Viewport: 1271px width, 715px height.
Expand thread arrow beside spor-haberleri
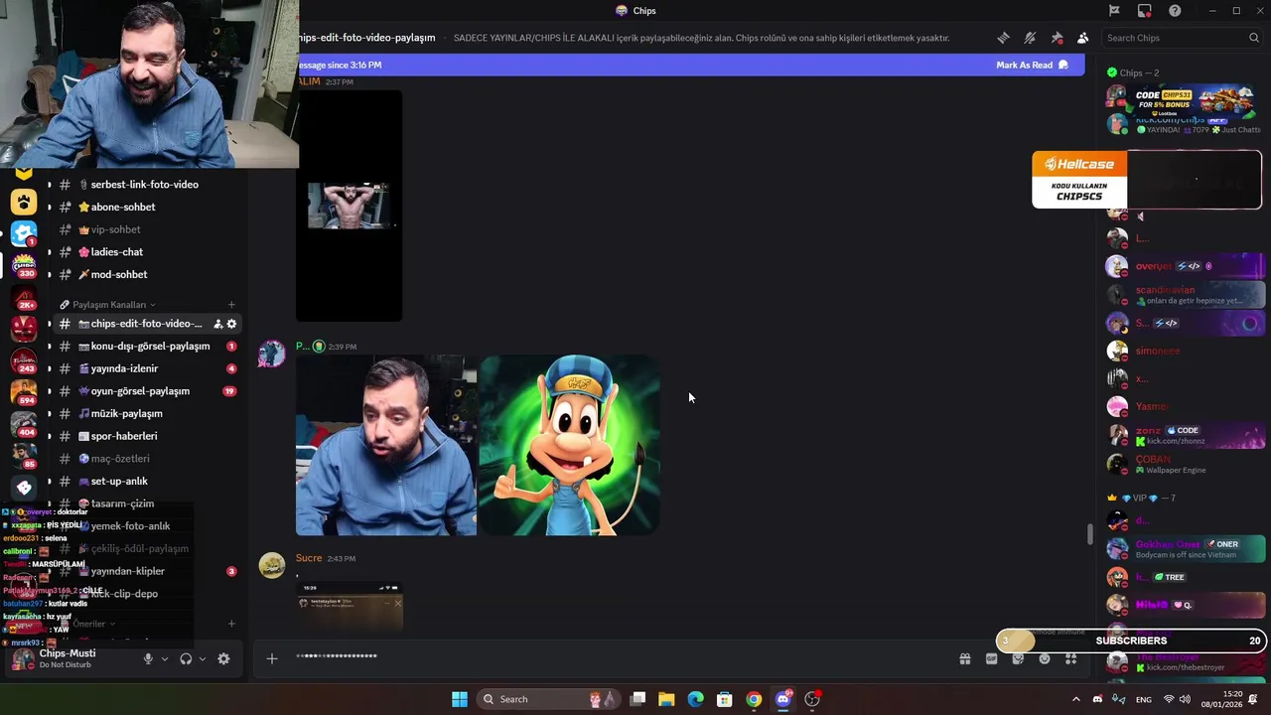point(50,436)
